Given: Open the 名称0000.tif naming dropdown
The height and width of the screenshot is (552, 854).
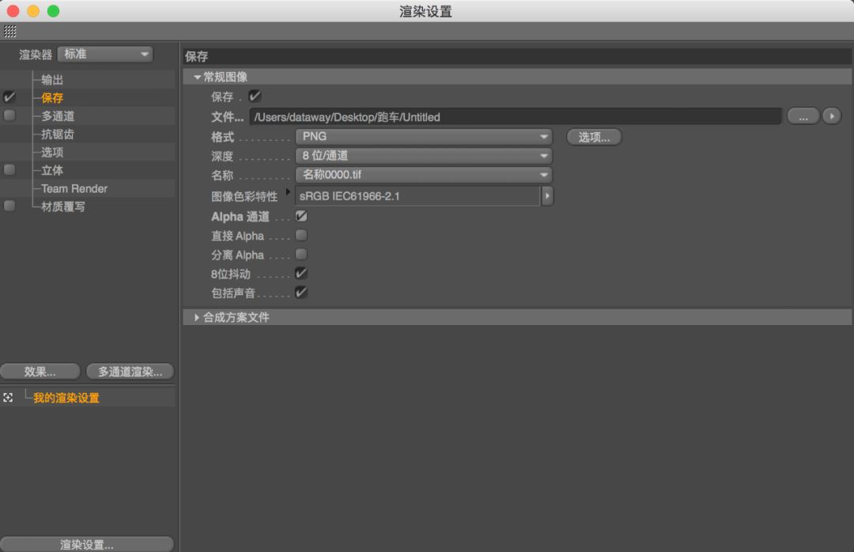Looking at the screenshot, I should coord(424,175).
